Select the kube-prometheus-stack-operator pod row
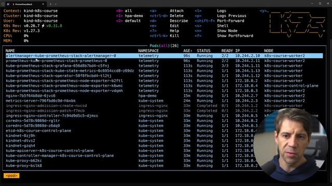The width and height of the screenshot is (332, 186). pos(164,76)
